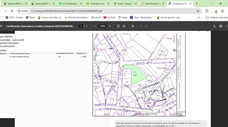The width and height of the screenshot is (228, 127).
Task: Download the PDF from viewer toolbar
Action: 214,26
